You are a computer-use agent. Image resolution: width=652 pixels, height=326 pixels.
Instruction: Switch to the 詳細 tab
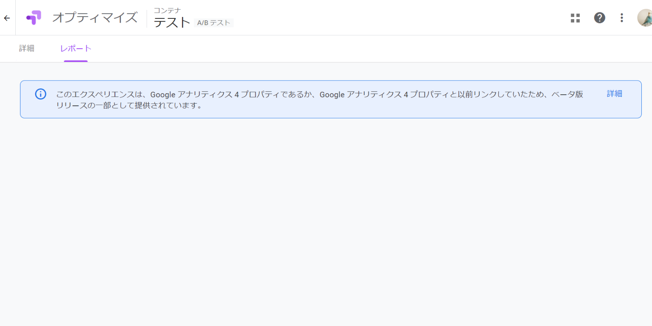[27, 48]
